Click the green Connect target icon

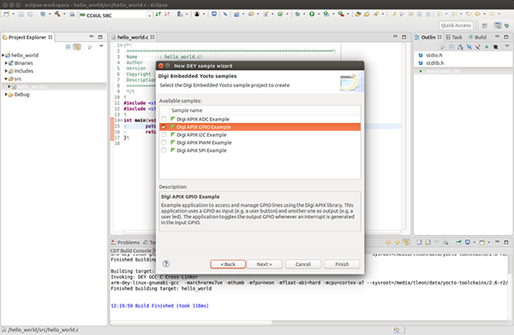click(158, 14)
